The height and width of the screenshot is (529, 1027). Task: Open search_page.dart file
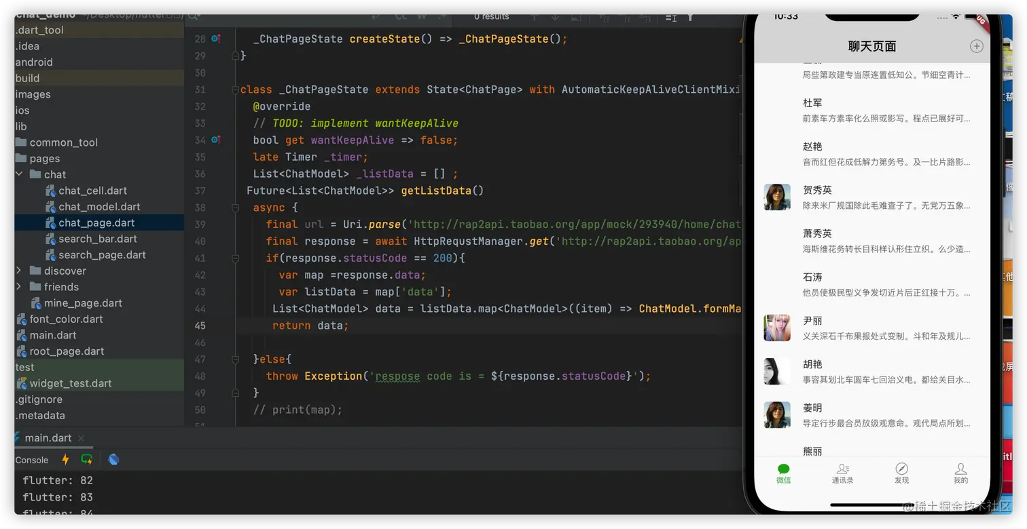tap(102, 255)
